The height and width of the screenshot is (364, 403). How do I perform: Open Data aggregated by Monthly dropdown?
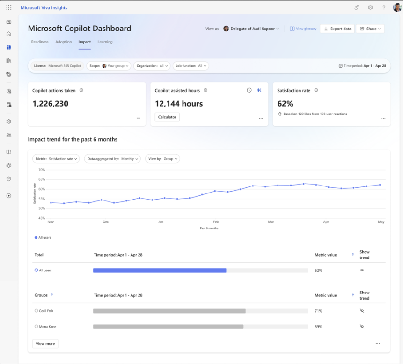[112, 159]
